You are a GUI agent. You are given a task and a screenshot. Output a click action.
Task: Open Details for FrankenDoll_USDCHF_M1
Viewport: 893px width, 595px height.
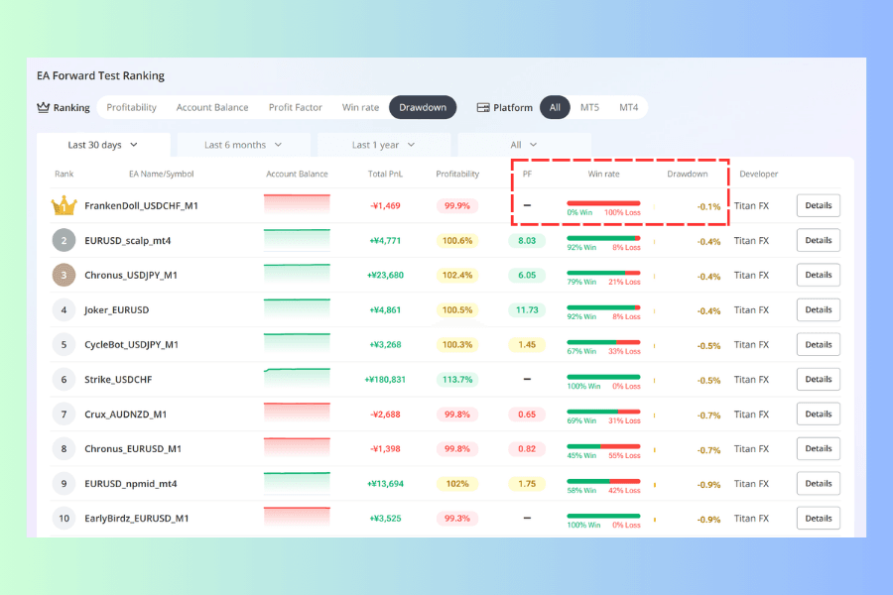point(819,205)
